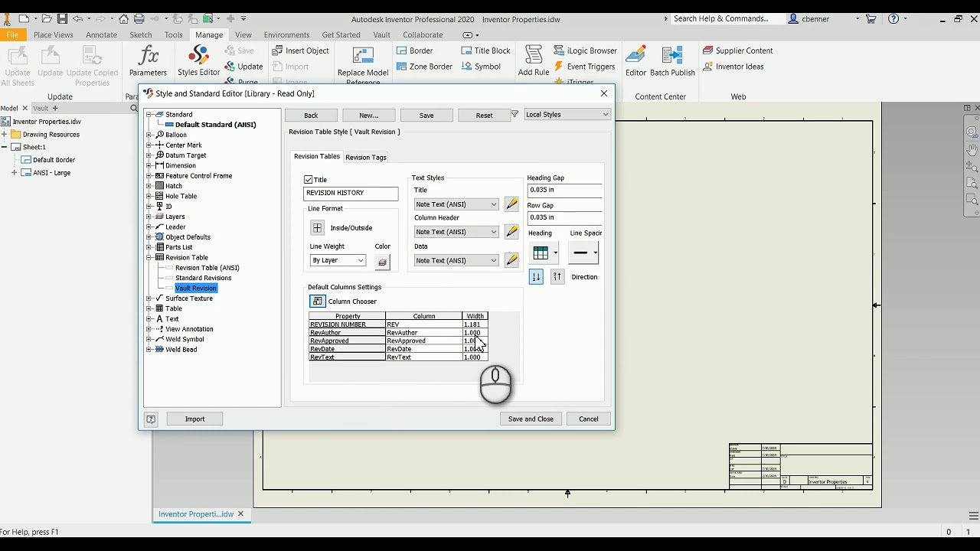Close the Inventor Properti...idw document tab

[240, 514]
